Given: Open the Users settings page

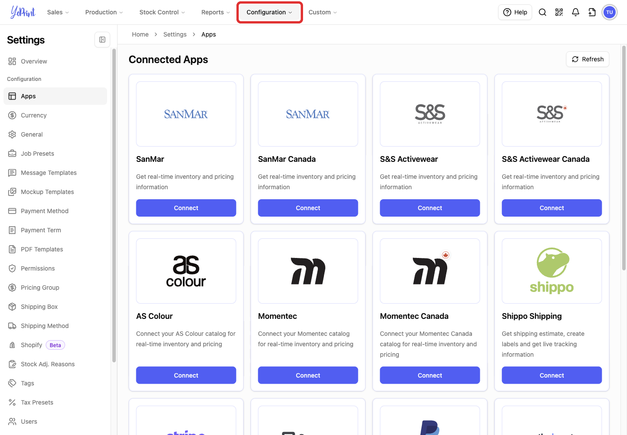Looking at the screenshot, I should tap(55, 422).
